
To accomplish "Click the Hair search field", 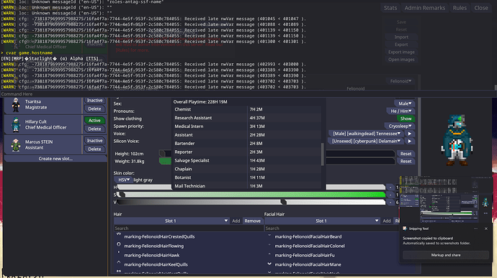I will pyautogui.click(x=189, y=228).
